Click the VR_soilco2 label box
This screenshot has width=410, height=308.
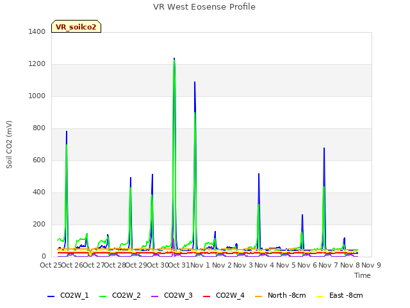[76, 26]
